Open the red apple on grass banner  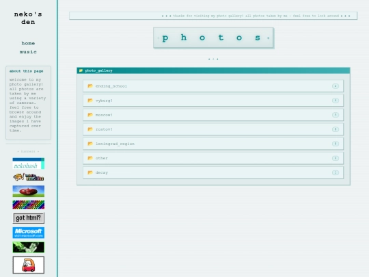click(29, 191)
